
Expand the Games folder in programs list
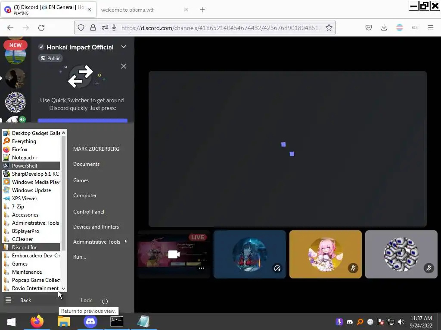(31, 263)
